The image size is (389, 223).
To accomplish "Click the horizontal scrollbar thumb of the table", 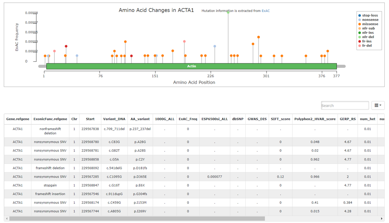I will 137,219.
